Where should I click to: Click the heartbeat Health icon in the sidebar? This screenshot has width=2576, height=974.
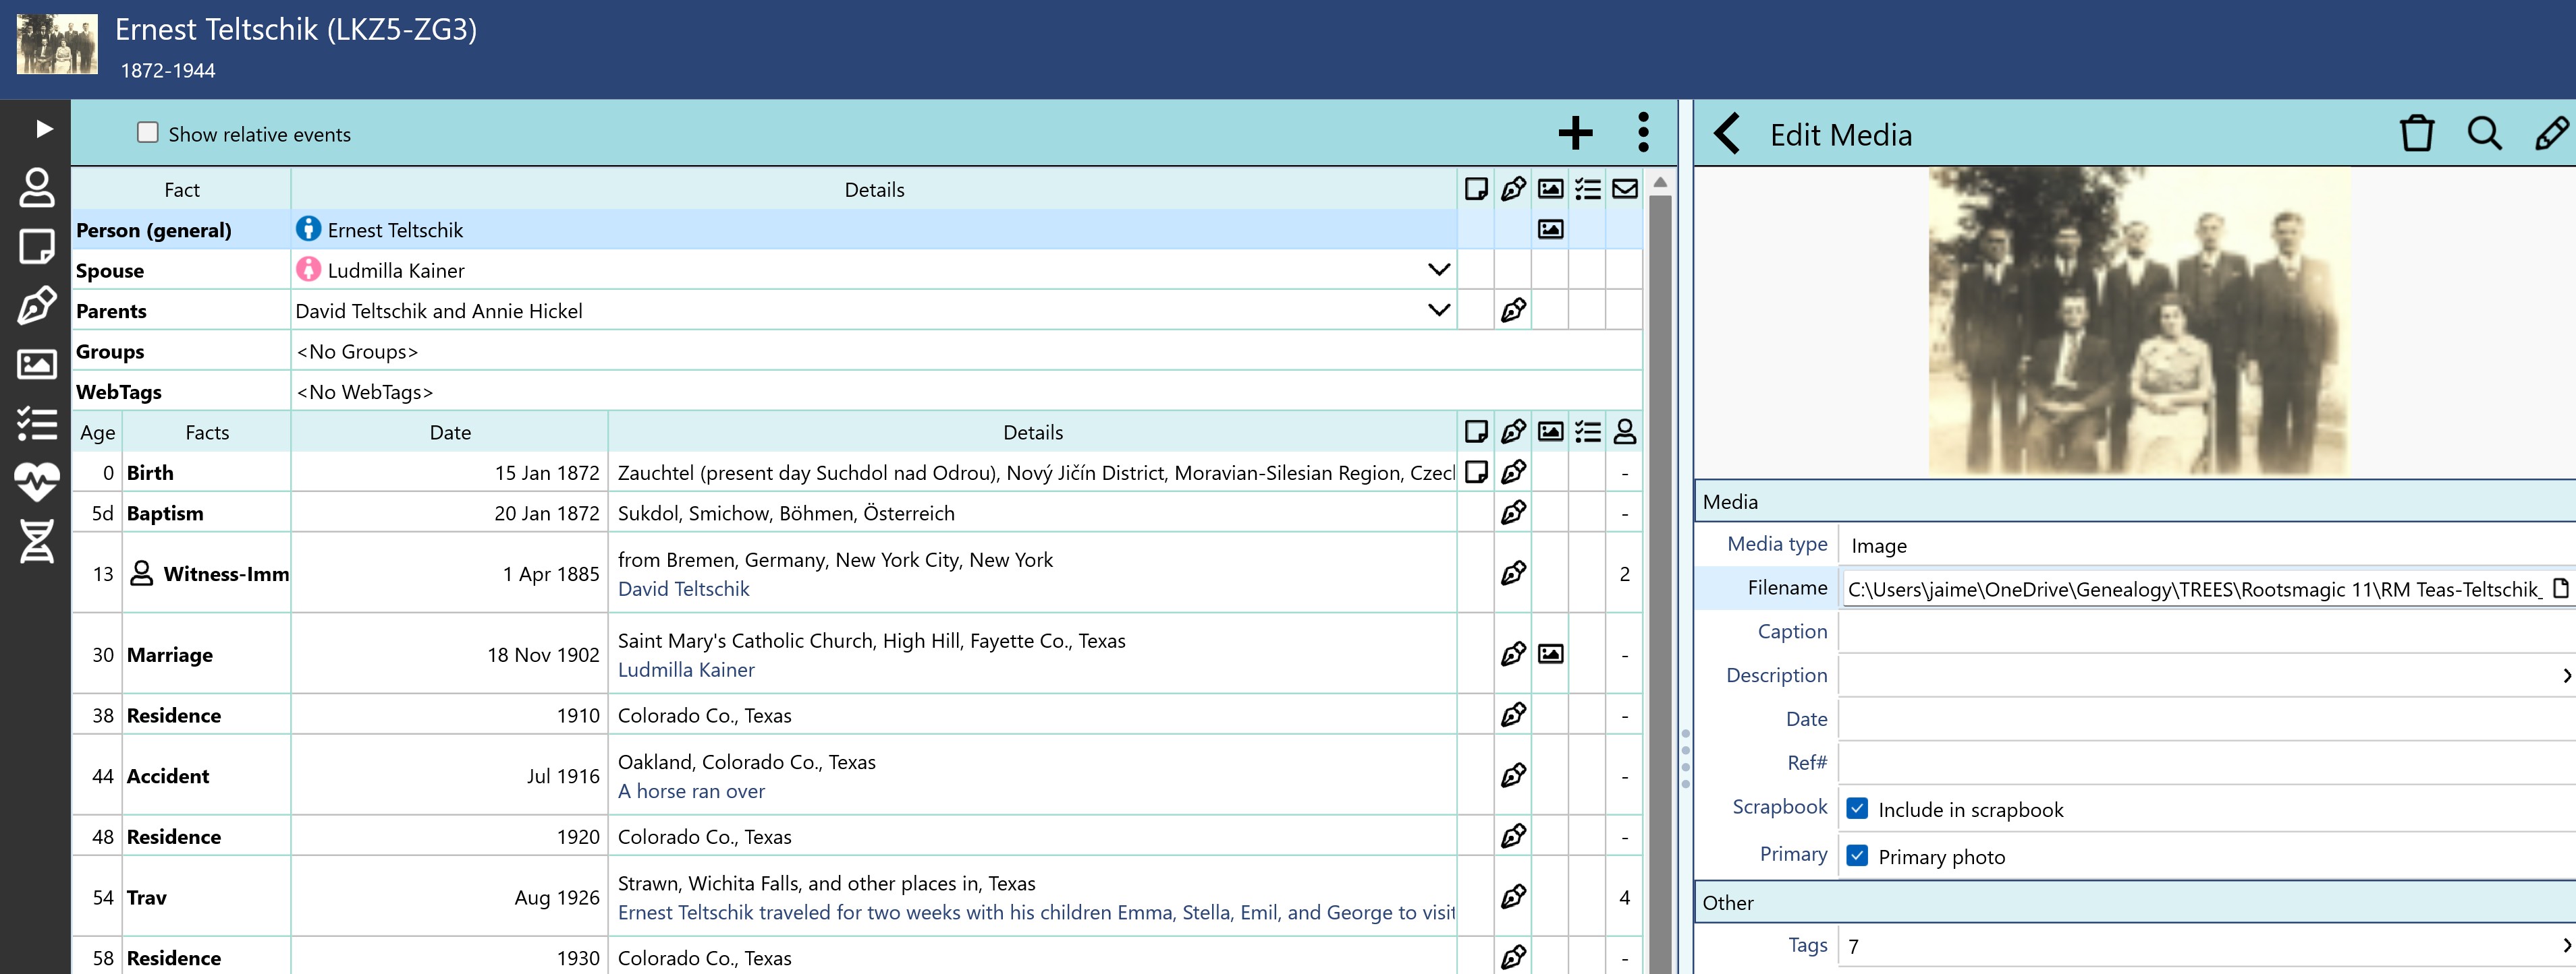tap(37, 481)
